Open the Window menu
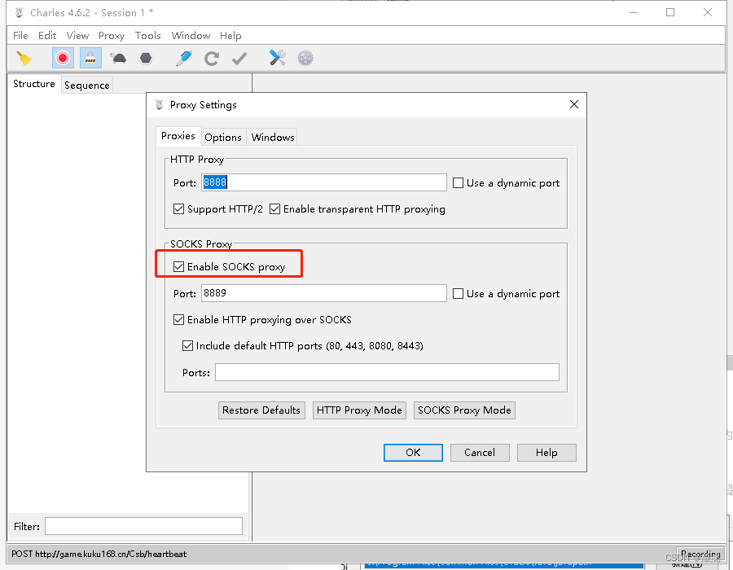733x570 pixels. 191,36
